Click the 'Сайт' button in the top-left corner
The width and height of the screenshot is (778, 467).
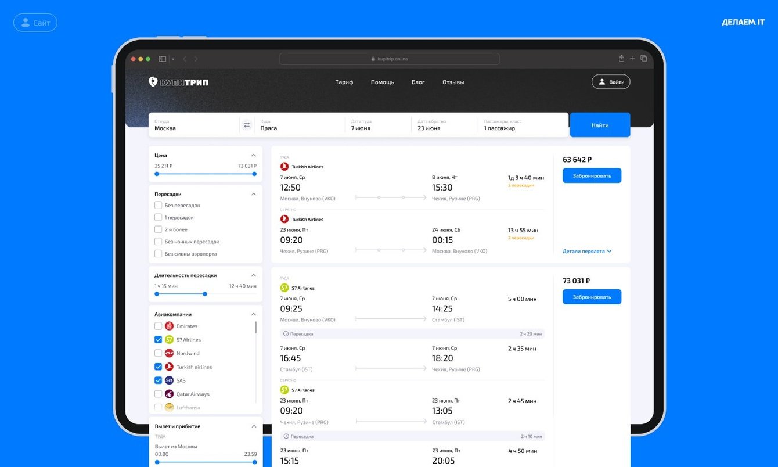pyautogui.click(x=35, y=23)
